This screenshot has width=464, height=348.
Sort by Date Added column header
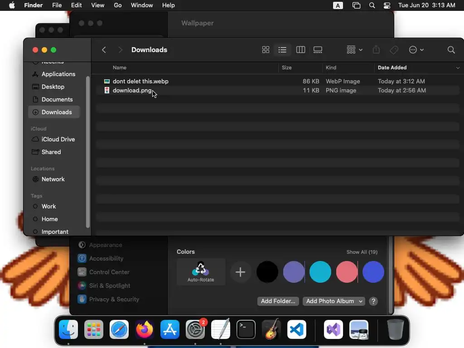tap(392, 68)
